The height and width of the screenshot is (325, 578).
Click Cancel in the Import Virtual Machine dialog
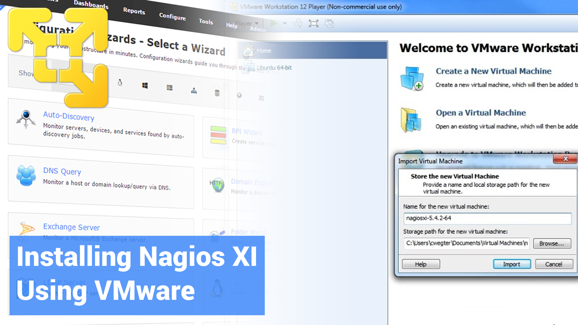point(554,264)
